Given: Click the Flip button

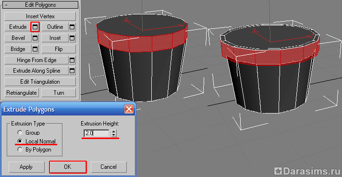Looking at the screenshot, I should (x=59, y=49).
